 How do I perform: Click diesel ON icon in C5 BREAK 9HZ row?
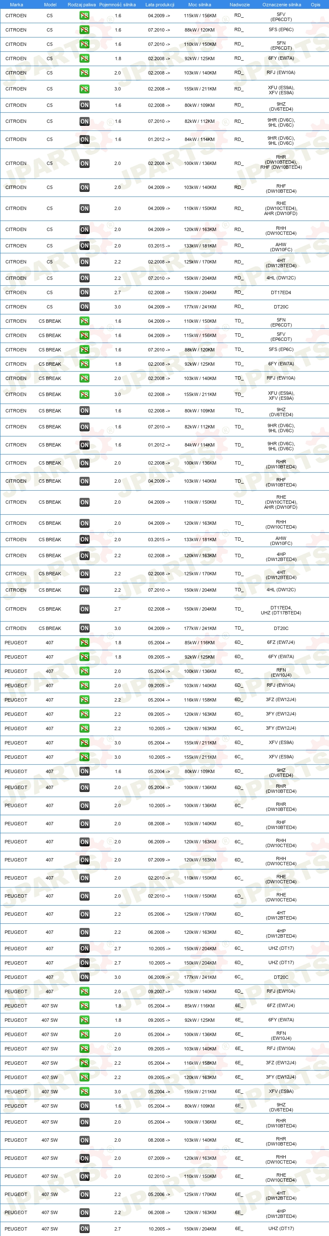85,411
